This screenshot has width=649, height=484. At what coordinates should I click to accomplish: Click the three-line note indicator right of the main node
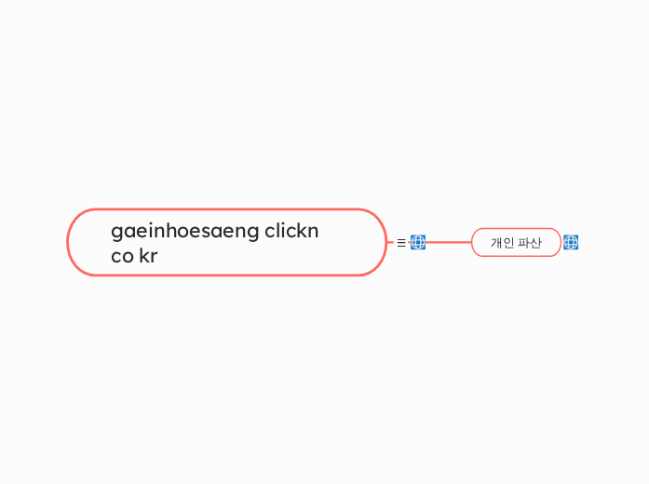(x=401, y=242)
